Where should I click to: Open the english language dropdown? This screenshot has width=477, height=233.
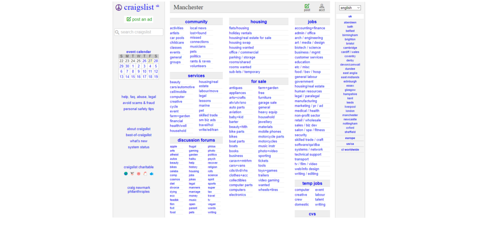pos(350,8)
